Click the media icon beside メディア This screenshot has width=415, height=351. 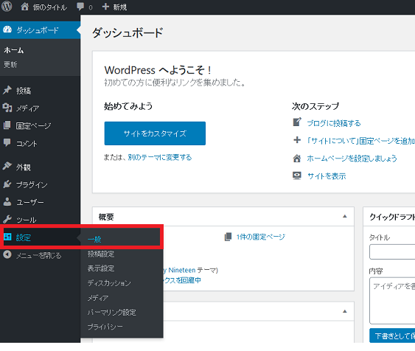(x=7, y=108)
